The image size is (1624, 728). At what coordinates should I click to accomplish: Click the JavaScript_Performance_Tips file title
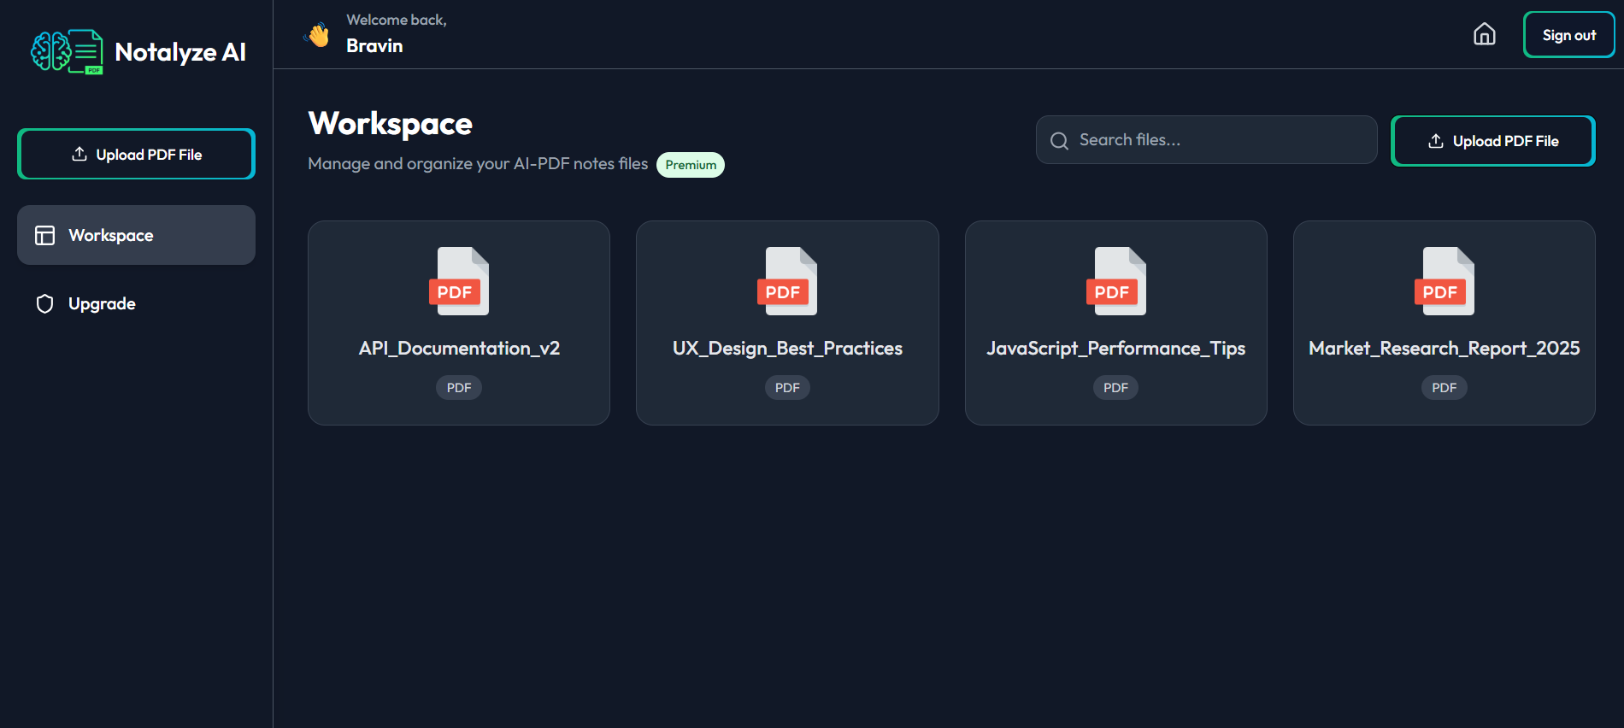(1115, 349)
